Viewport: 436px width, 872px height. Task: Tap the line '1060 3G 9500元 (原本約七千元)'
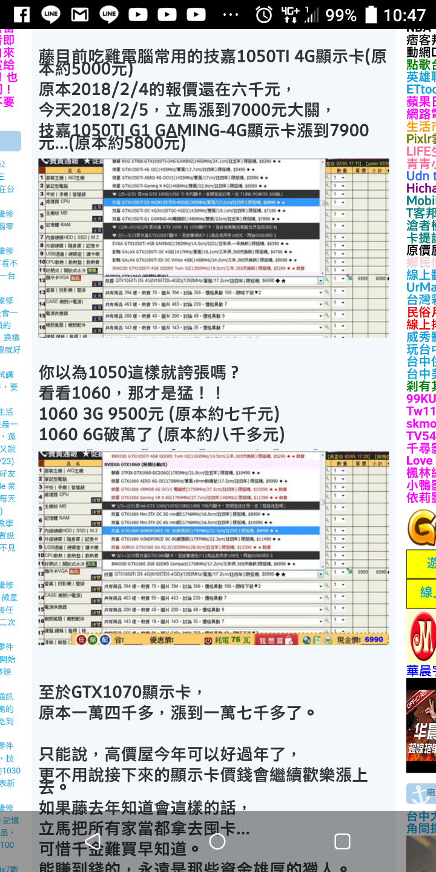point(159,414)
